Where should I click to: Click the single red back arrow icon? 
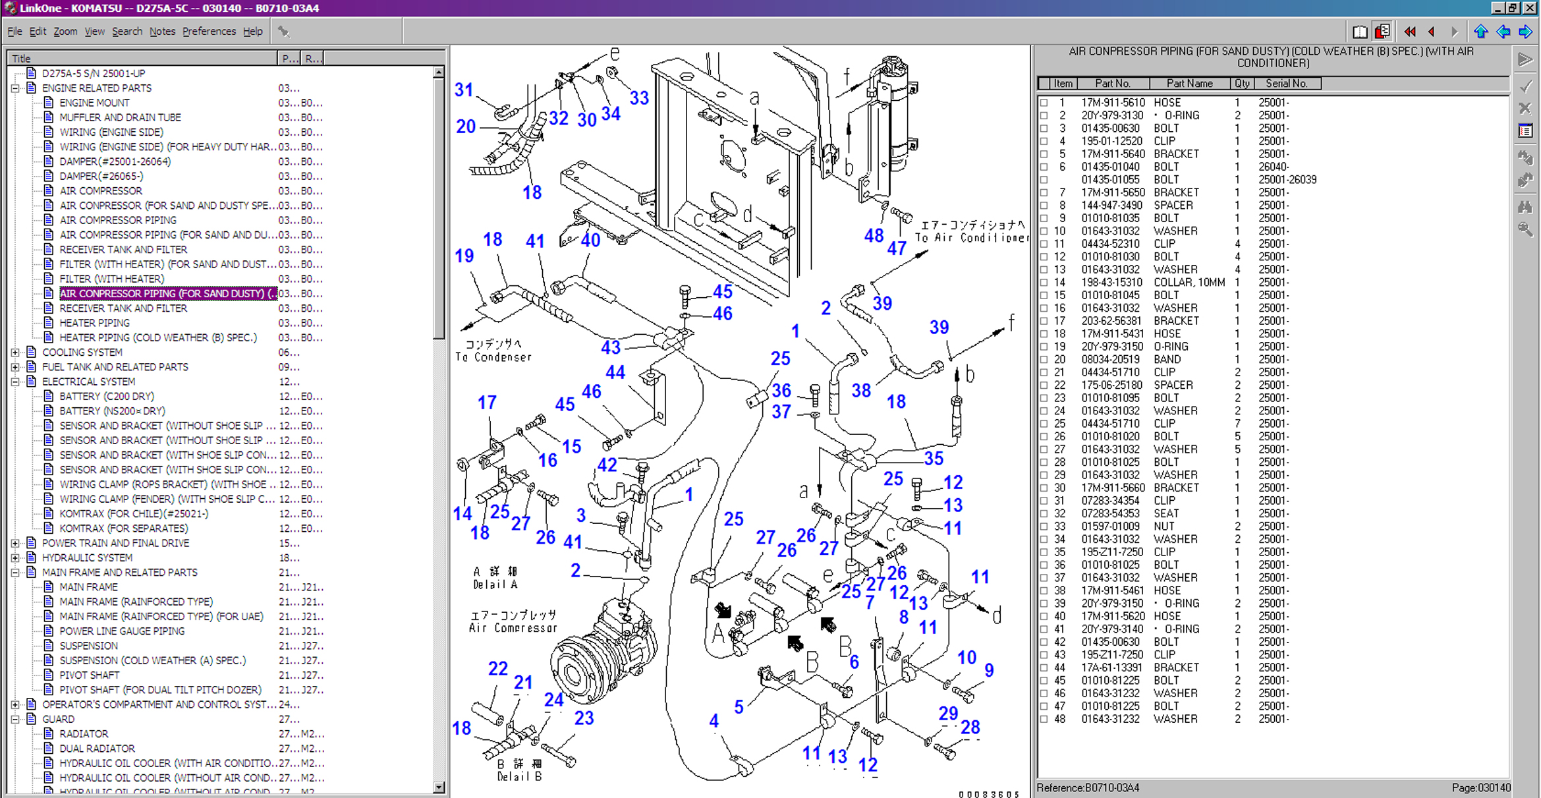pyautogui.click(x=1432, y=32)
